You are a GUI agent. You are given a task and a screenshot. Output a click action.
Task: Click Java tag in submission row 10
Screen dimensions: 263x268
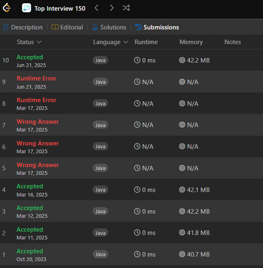[x=100, y=60]
